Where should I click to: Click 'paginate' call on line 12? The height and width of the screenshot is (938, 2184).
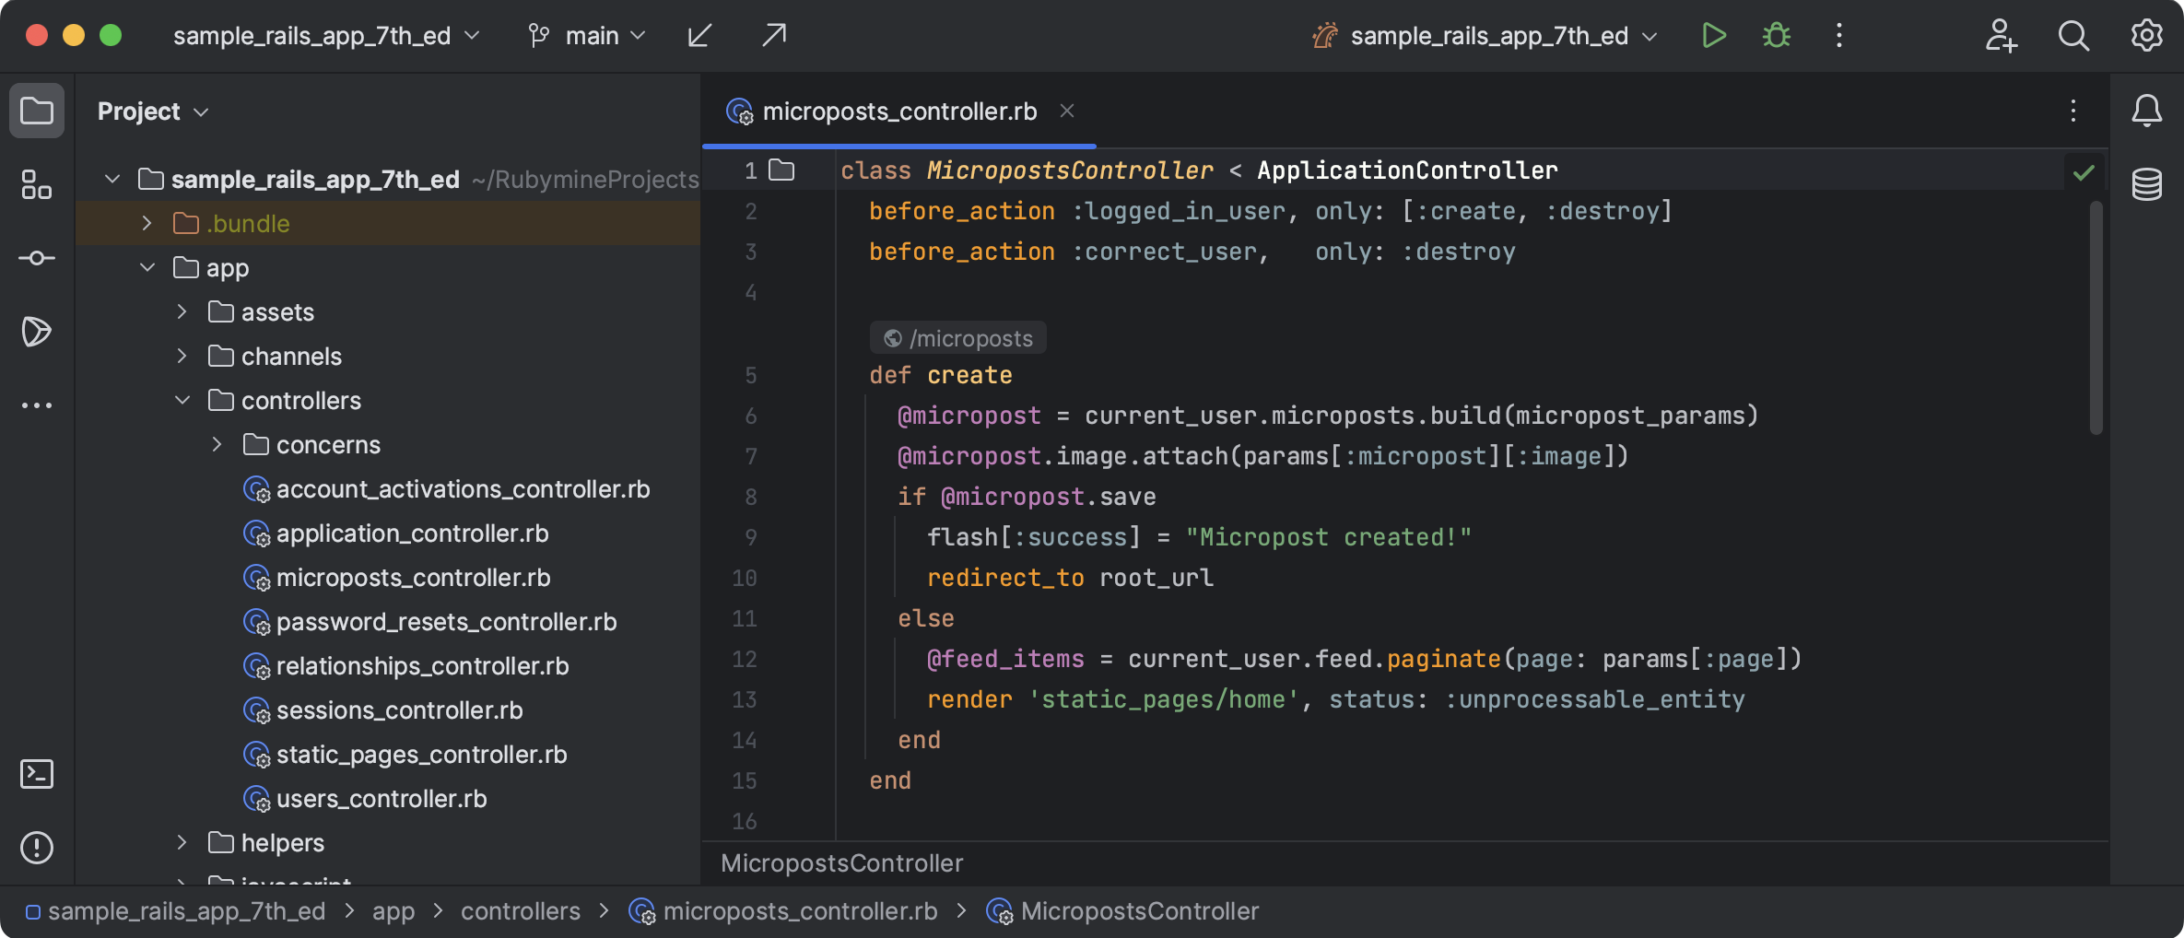[1444, 659]
